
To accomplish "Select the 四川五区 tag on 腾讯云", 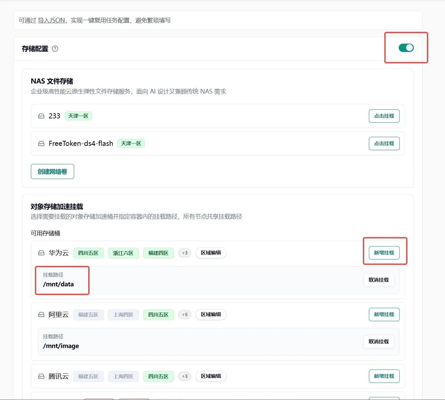I will coord(158,377).
